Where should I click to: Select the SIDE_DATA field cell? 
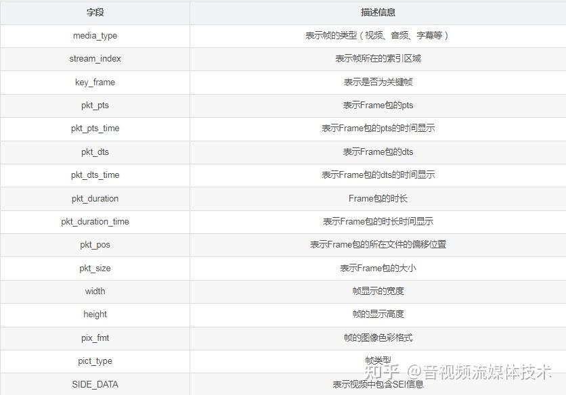95,384
